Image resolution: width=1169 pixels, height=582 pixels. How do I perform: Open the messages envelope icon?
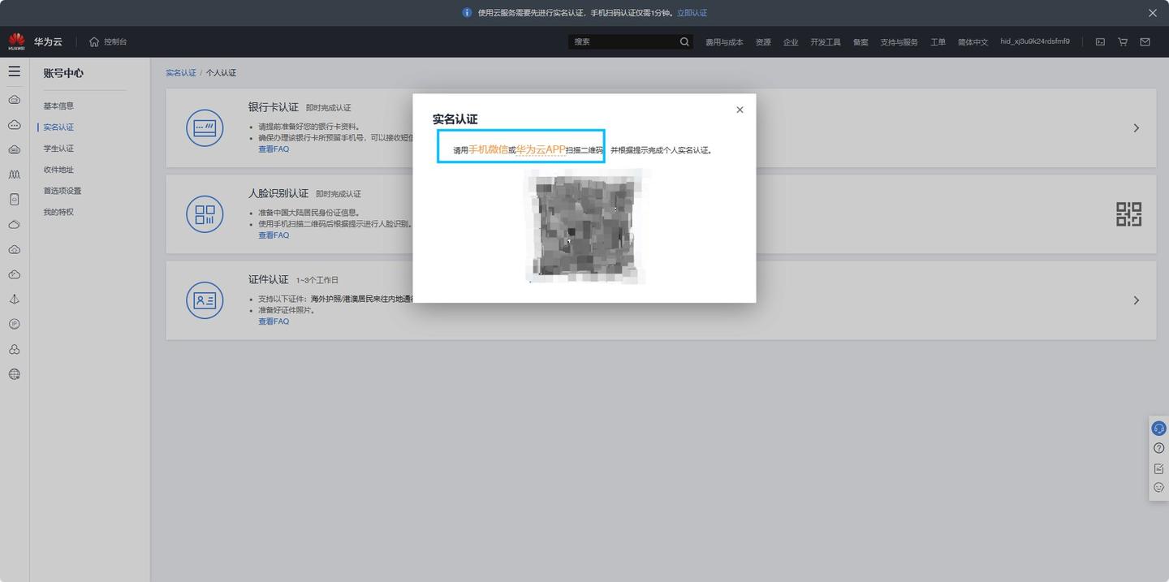(x=1145, y=41)
